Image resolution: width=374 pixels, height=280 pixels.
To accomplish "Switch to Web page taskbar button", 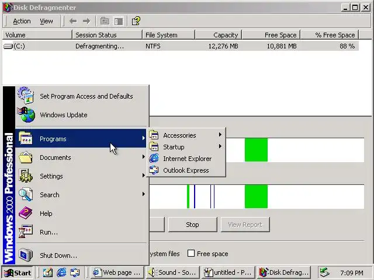I will [x=117, y=272].
